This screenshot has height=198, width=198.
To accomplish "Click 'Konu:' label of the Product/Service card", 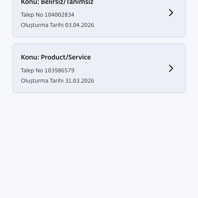I will (30, 57).
